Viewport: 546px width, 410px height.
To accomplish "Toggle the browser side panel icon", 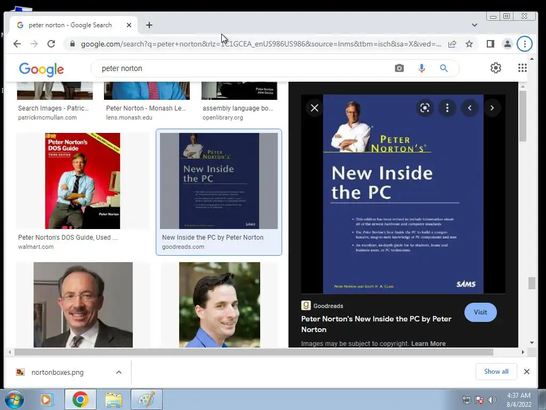I will point(491,44).
